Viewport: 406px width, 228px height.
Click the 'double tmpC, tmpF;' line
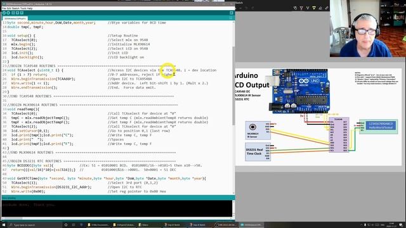[x=25, y=27]
